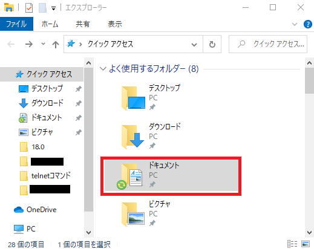Viewport: 314px width, 249px height.
Task: Click the forward navigation arrow
Action: 29,44
